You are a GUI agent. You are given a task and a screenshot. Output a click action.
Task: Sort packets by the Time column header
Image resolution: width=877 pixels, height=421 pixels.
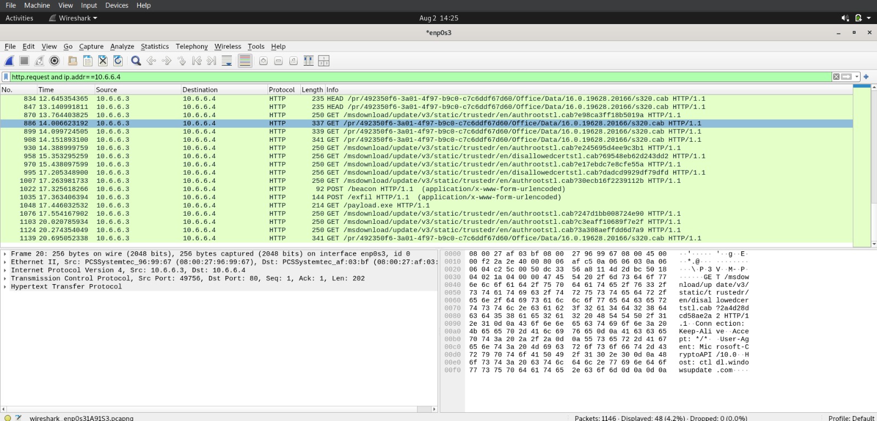(x=65, y=90)
